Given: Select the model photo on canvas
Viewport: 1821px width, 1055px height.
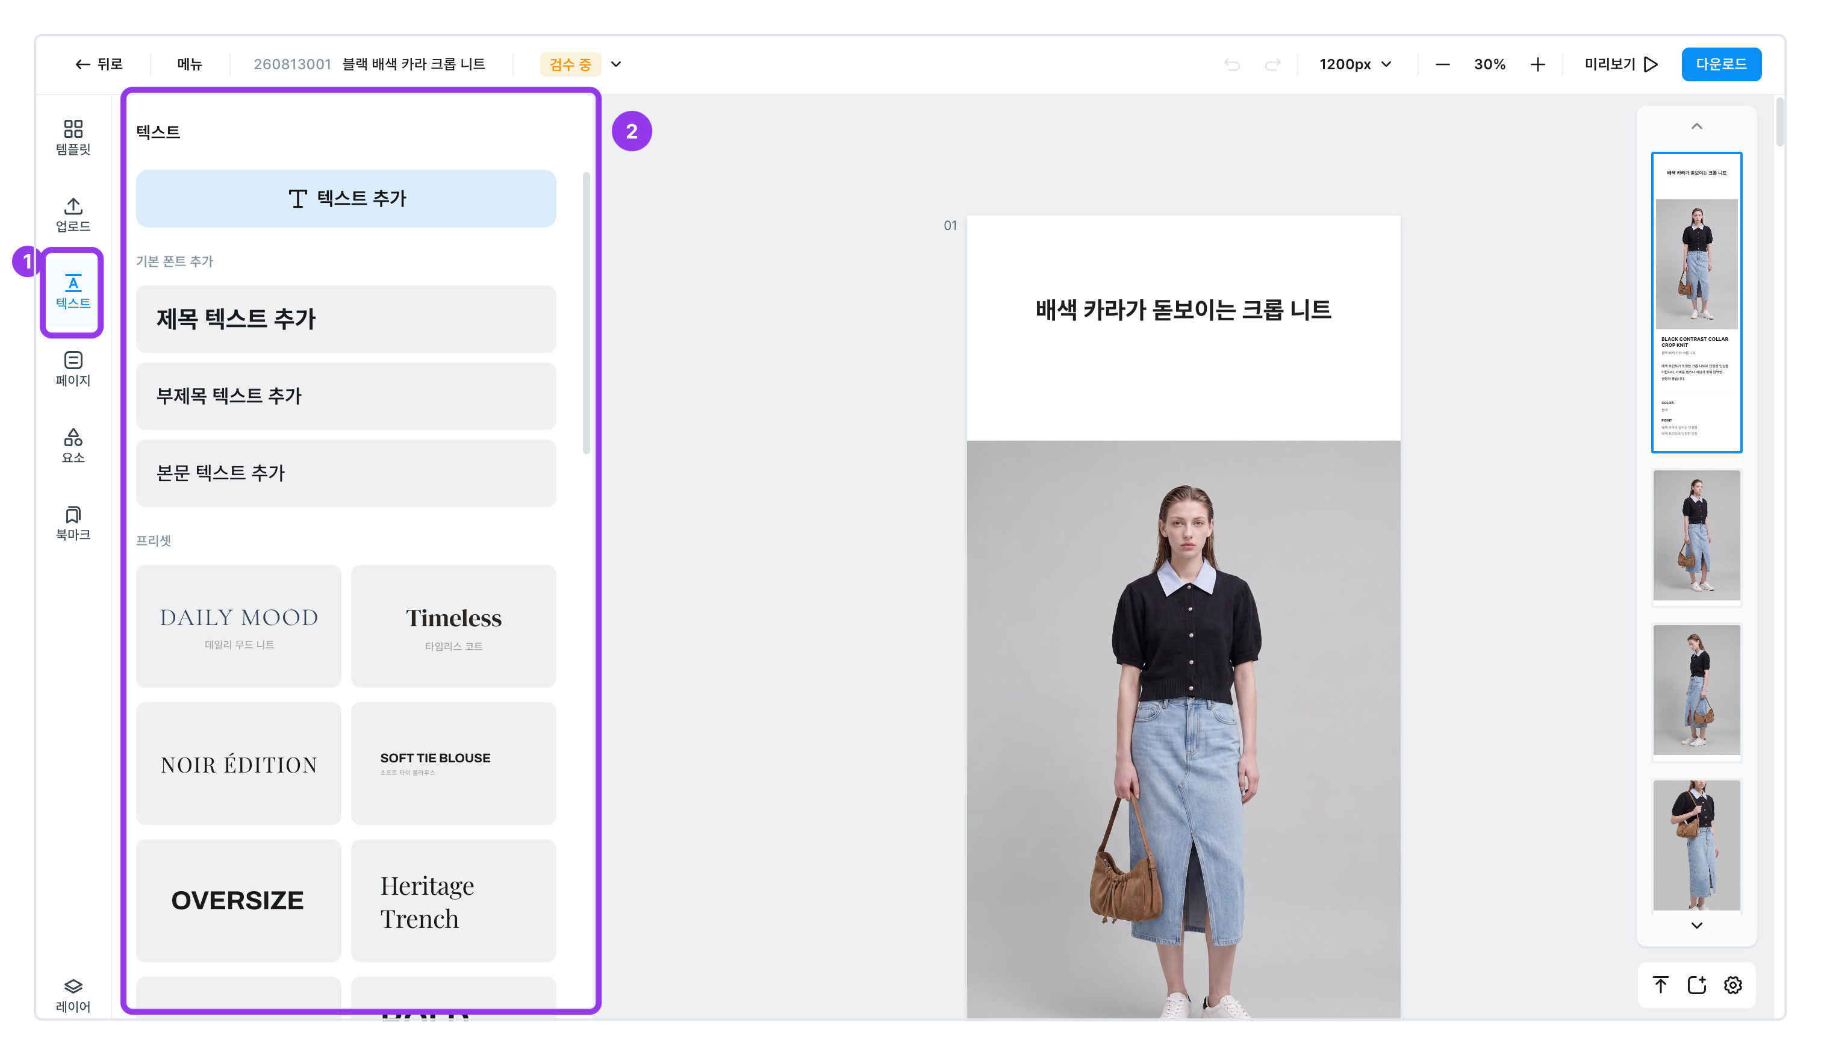Looking at the screenshot, I should tap(1183, 729).
